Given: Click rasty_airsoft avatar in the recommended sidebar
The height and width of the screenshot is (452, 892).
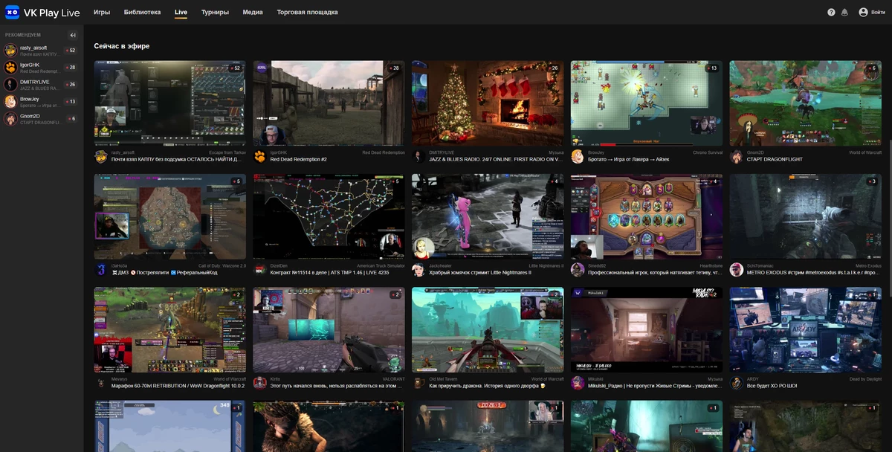Looking at the screenshot, I should click(x=10, y=51).
